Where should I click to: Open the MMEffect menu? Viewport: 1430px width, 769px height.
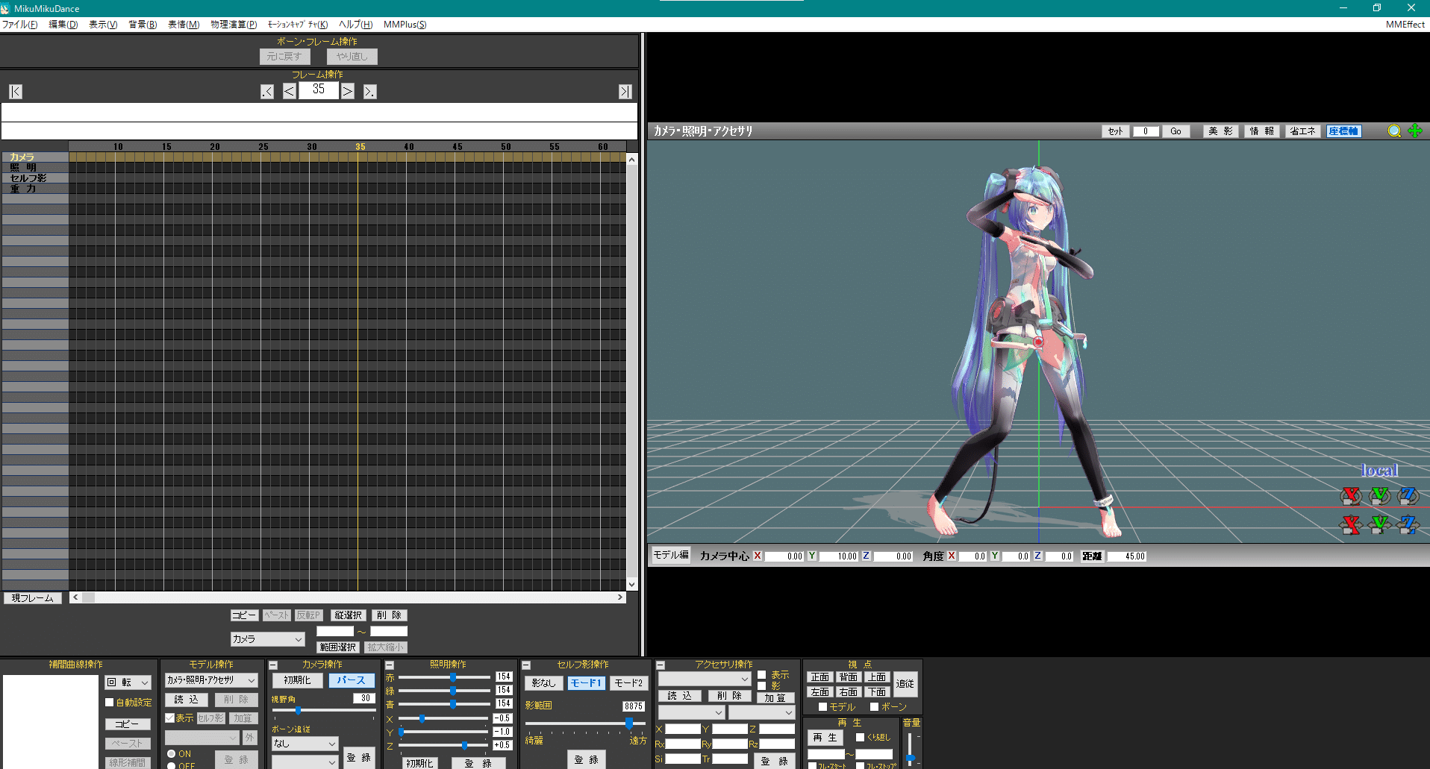1405,25
